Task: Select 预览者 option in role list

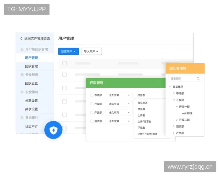Action: point(141,109)
